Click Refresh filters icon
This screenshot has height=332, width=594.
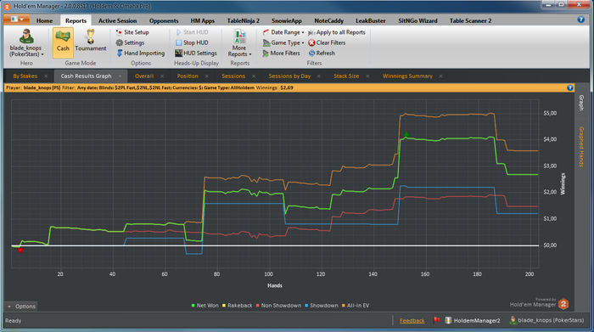point(311,53)
